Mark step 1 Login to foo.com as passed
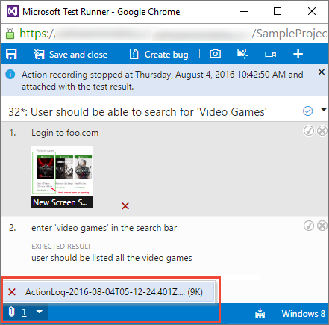The image size is (329, 325). (x=309, y=131)
